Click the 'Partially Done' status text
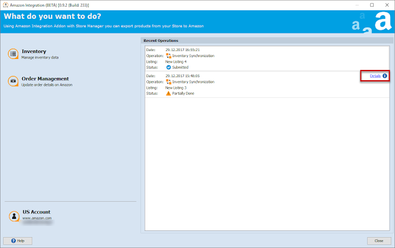Screen dimensions: 395x248 (183, 93)
